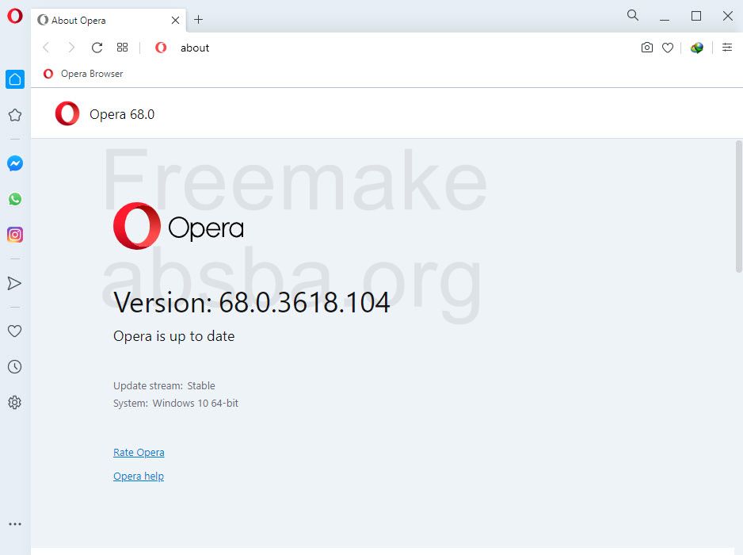Close the About Opera tab
The height and width of the screenshot is (555, 743).
pos(175,21)
